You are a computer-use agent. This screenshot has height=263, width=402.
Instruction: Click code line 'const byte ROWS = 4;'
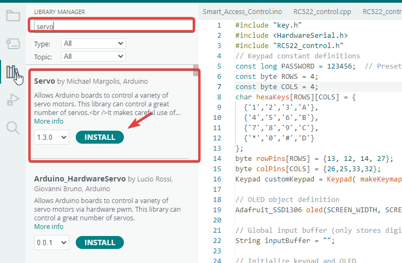click(x=276, y=77)
